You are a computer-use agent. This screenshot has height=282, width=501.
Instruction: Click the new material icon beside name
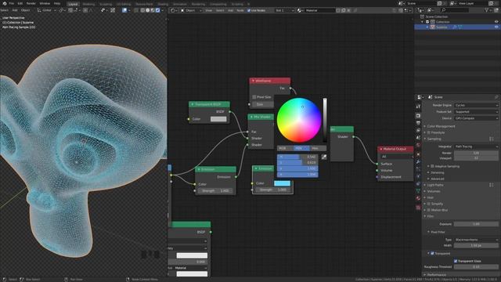click(x=344, y=10)
